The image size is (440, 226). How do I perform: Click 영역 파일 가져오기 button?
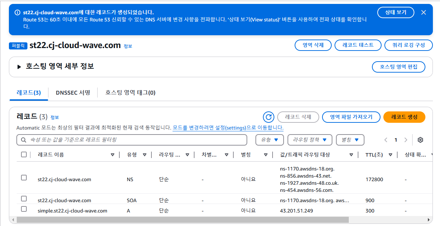351,117
